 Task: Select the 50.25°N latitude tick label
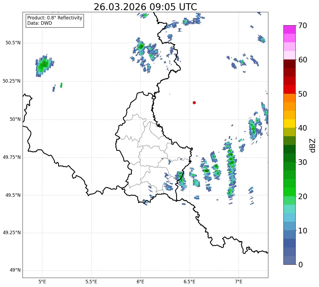click(12, 81)
